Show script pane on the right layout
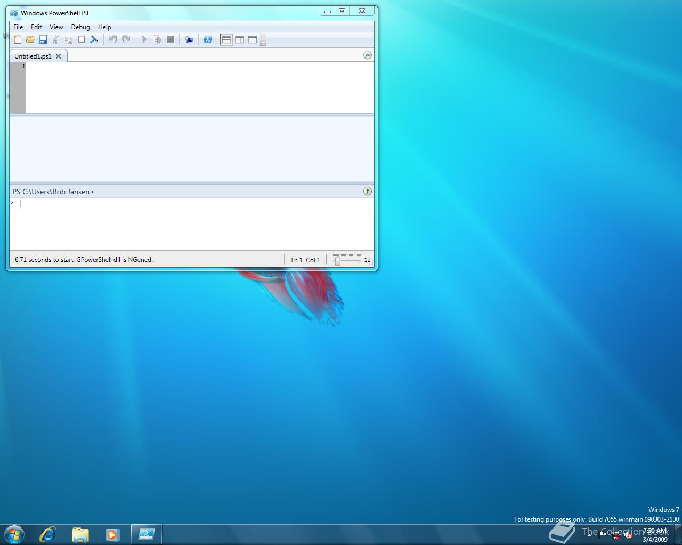The image size is (682, 545). click(x=240, y=39)
